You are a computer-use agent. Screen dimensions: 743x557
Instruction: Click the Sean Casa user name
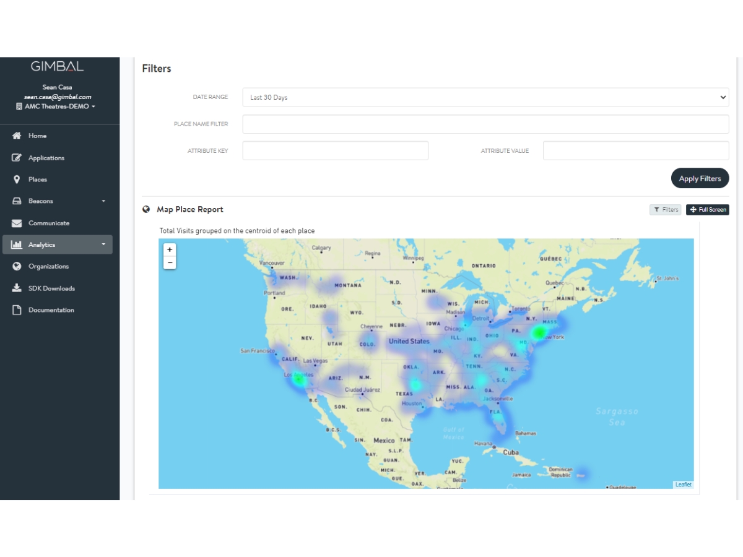click(x=58, y=87)
